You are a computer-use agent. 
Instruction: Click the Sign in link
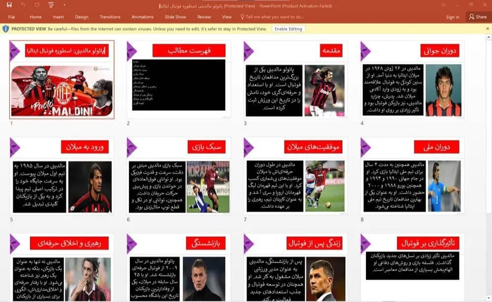(x=453, y=17)
